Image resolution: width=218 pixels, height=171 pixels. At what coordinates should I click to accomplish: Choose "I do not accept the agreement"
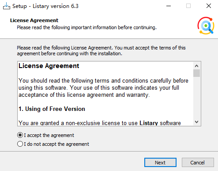20,144
